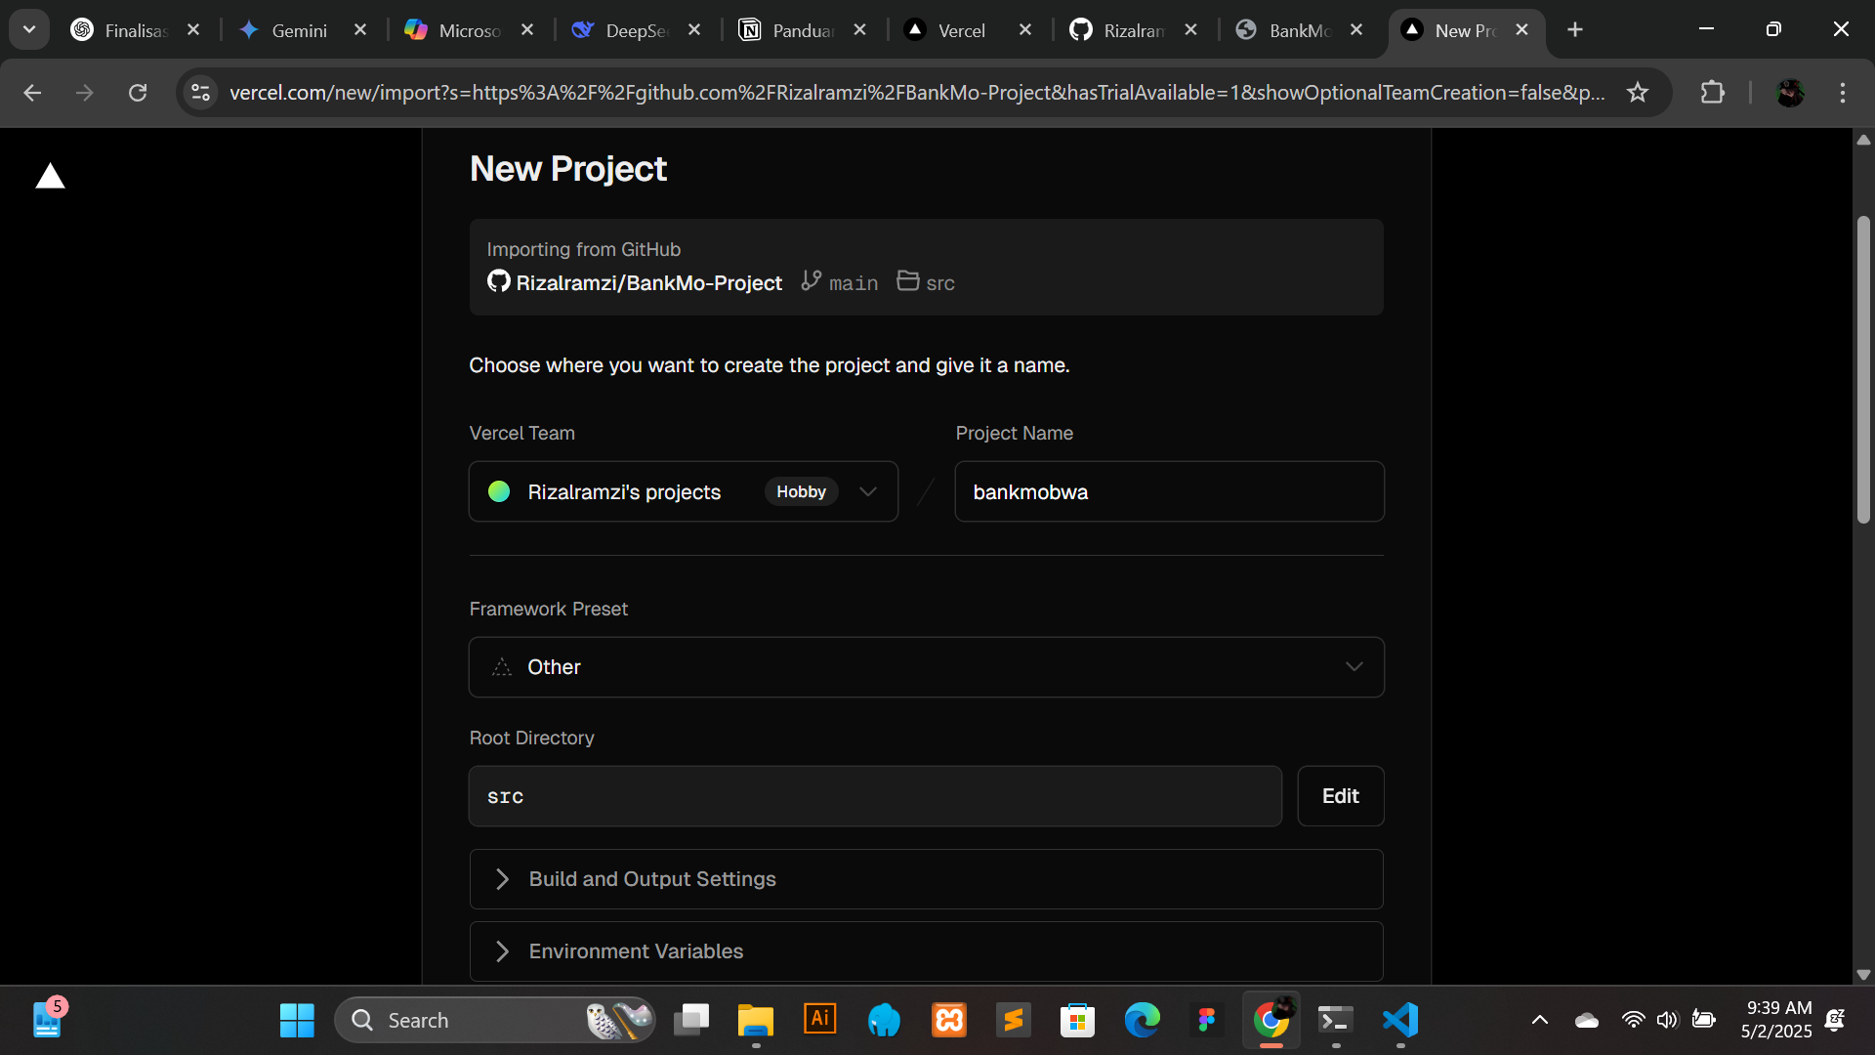The height and width of the screenshot is (1055, 1875).
Task: Close the New Project tab
Action: 1521,30
